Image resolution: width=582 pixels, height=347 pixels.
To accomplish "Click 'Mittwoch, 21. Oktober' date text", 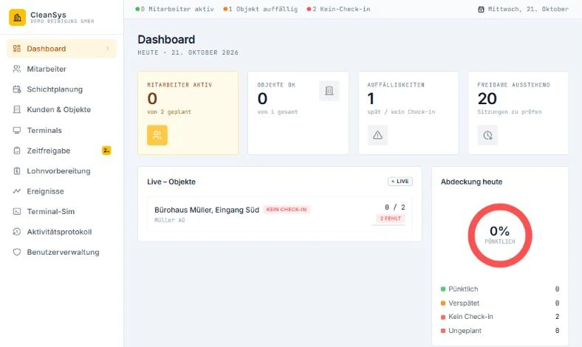I will (528, 10).
